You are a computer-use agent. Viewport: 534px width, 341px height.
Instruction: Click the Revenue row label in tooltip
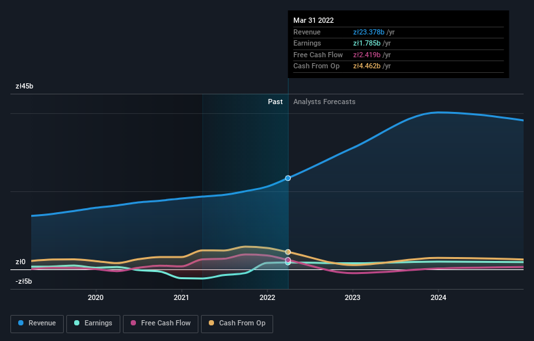pyautogui.click(x=307, y=32)
